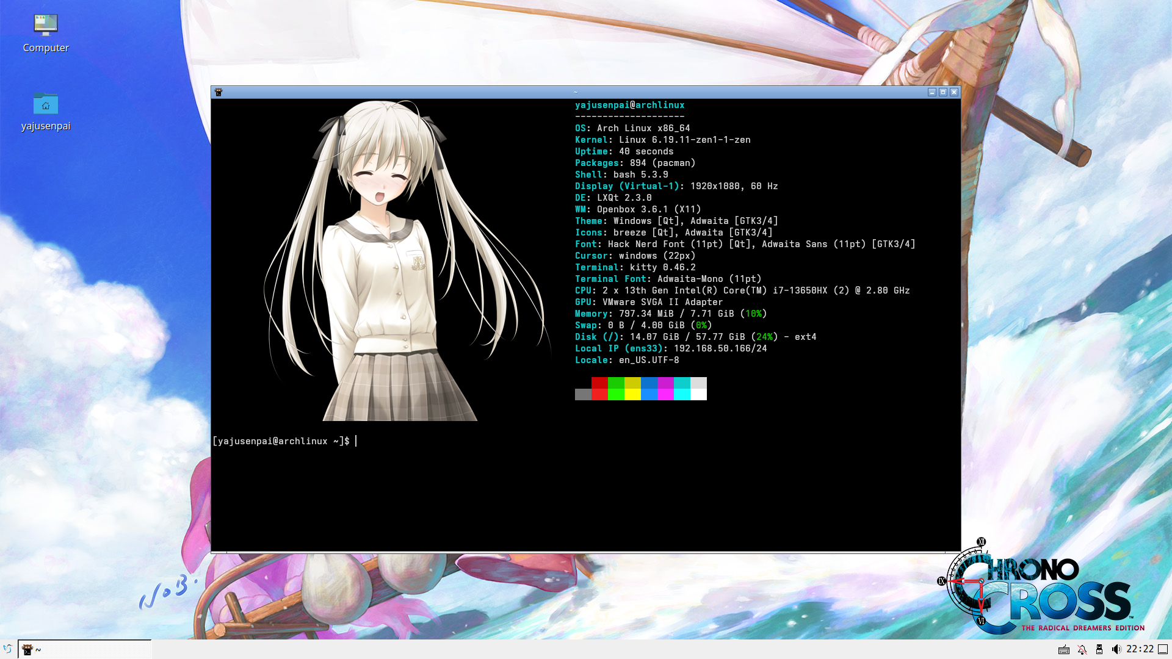The width and height of the screenshot is (1172, 659).
Task: Click the yajusenpai@archlinux header text
Action: 629,105
